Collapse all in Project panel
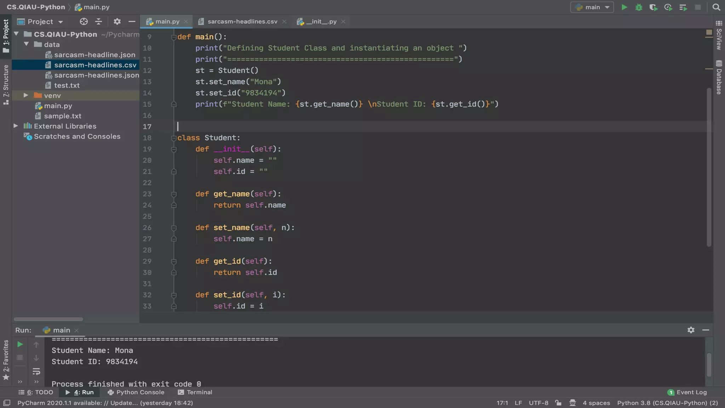 click(98, 22)
